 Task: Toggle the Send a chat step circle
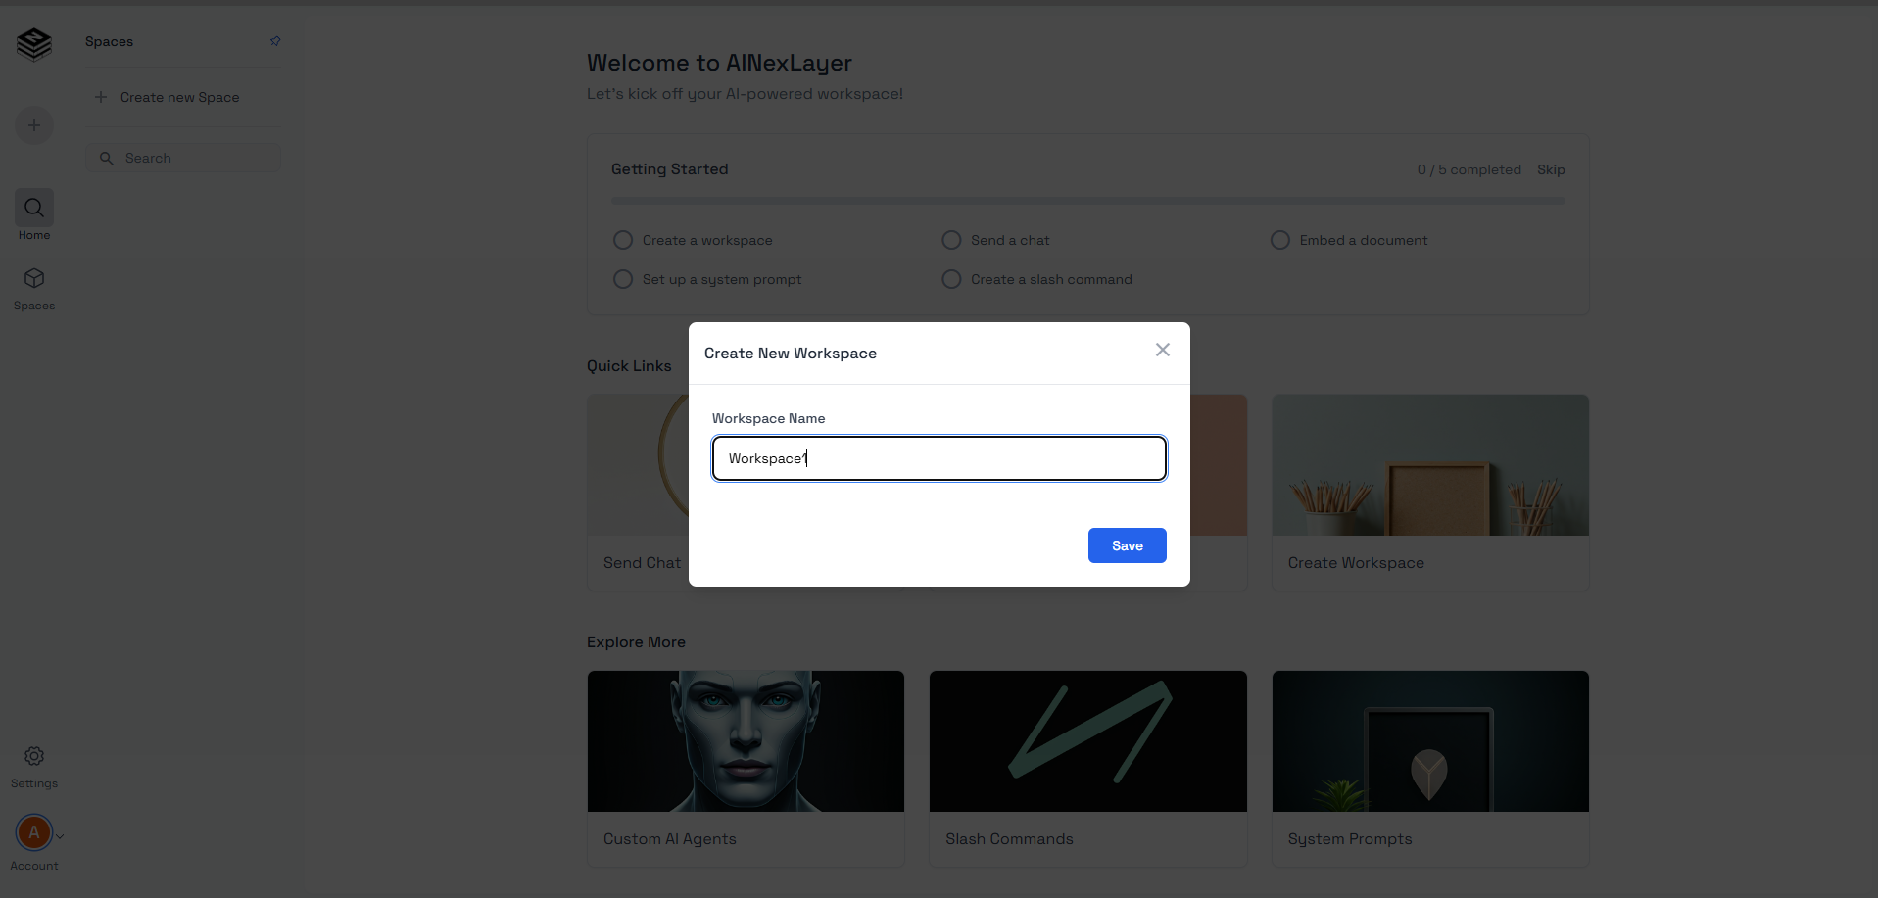point(951,240)
